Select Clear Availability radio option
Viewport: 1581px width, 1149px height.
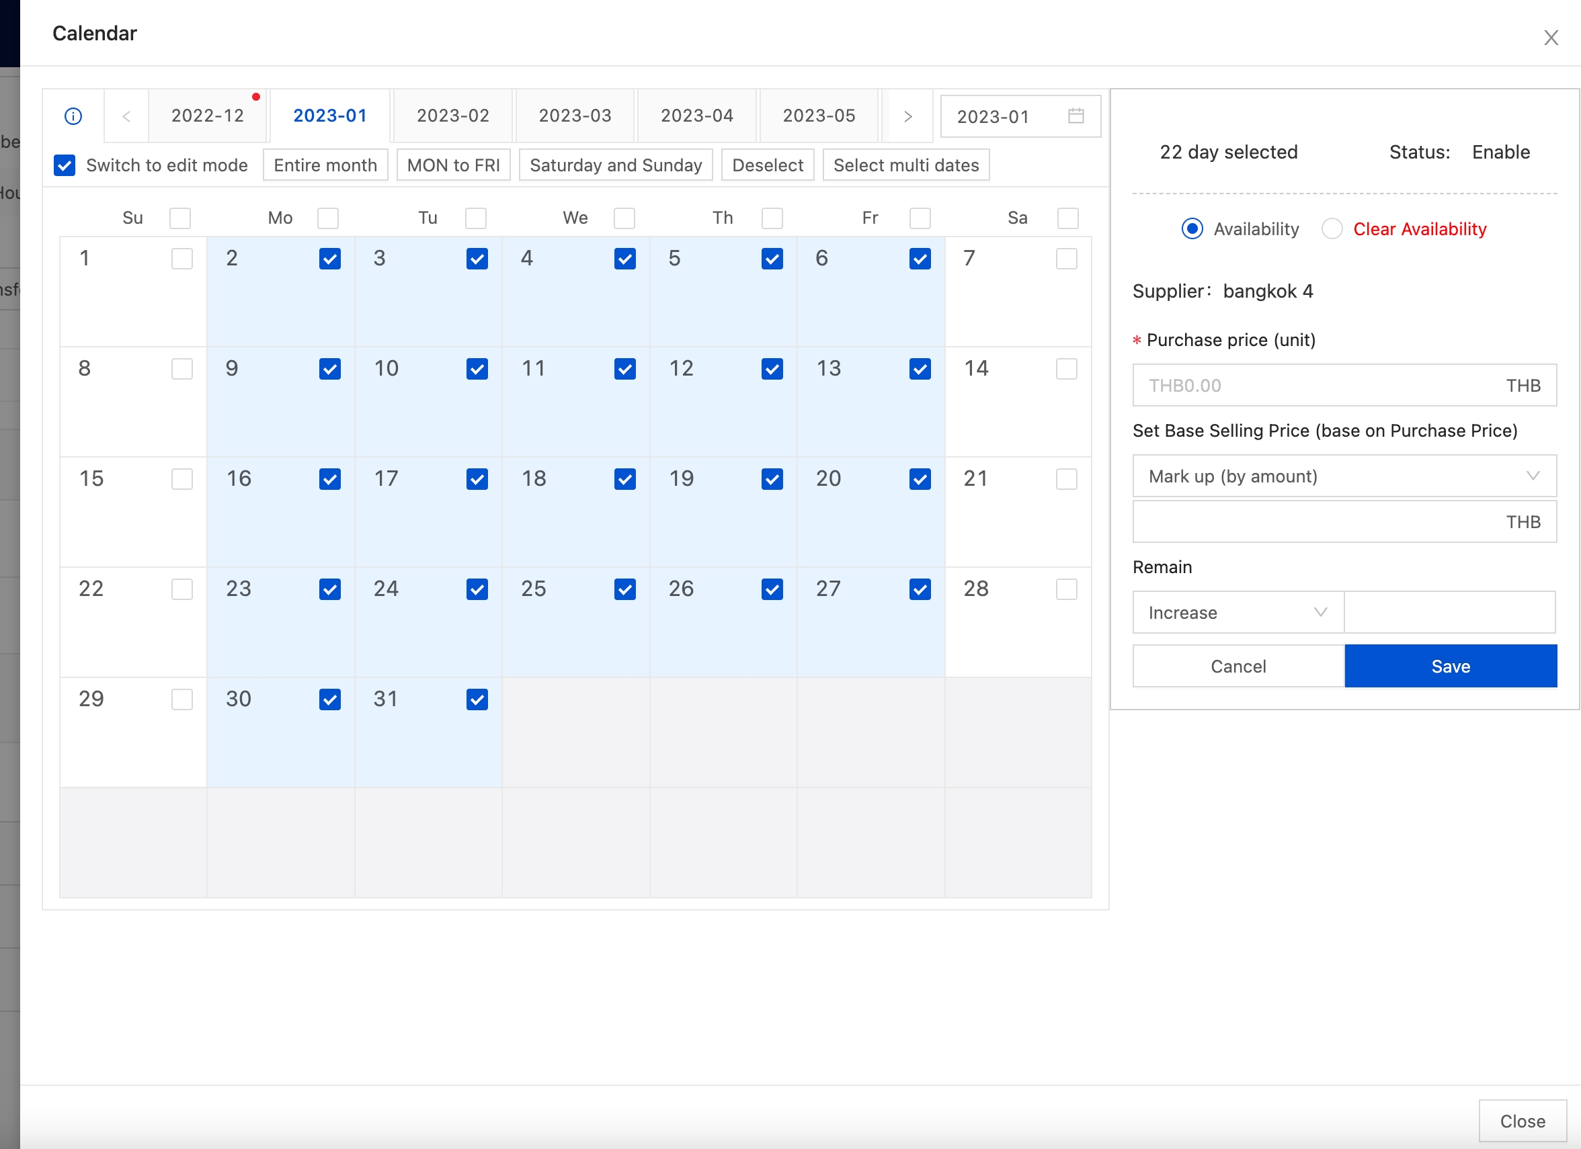tap(1332, 228)
